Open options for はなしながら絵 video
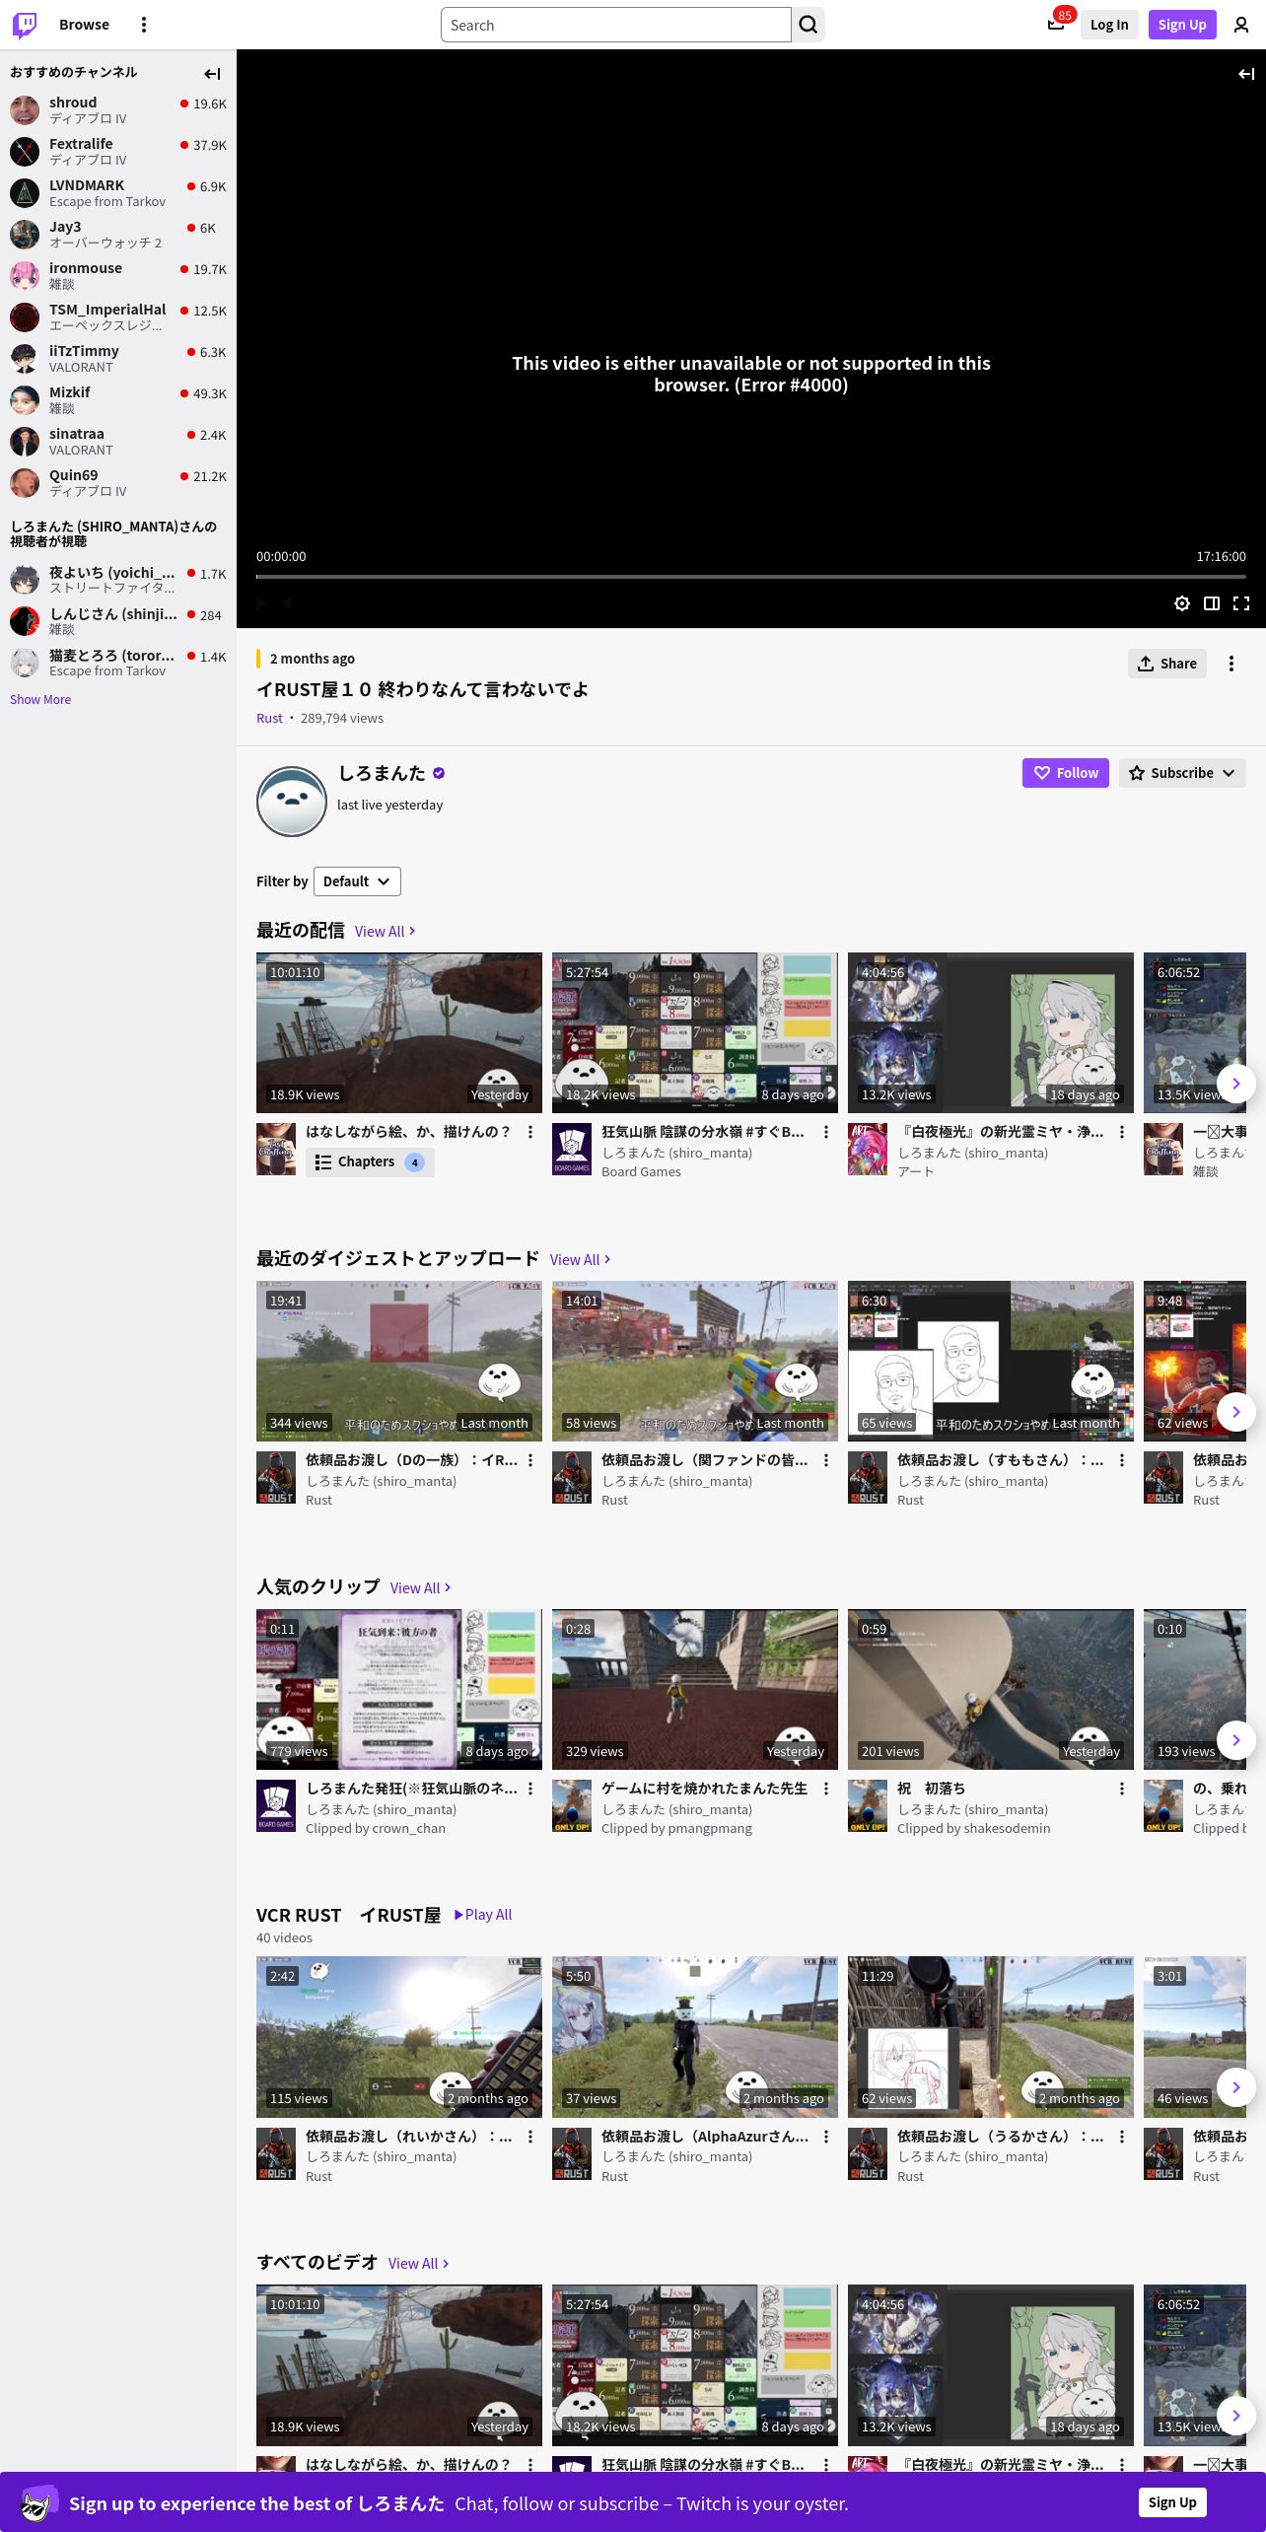 pyautogui.click(x=530, y=1132)
